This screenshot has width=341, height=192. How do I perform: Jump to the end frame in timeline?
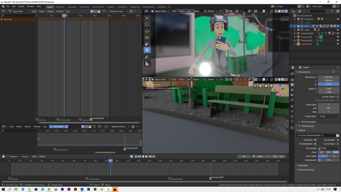(154, 156)
